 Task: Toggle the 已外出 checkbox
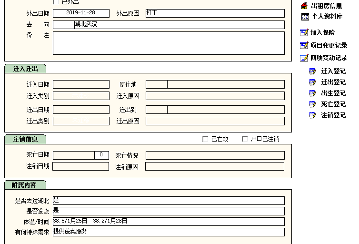[x=56, y=2]
